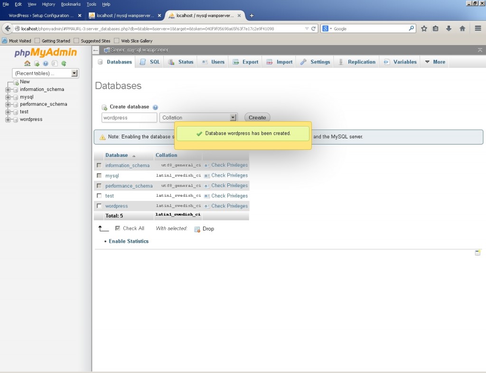The width and height of the screenshot is (486, 373).
Task: Tick the wordpress database checkbox
Action: [x=99, y=206]
